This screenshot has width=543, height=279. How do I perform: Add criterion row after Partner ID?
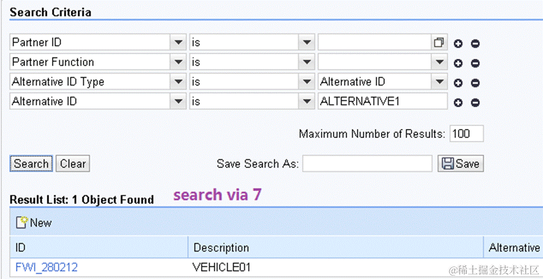click(458, 43)
